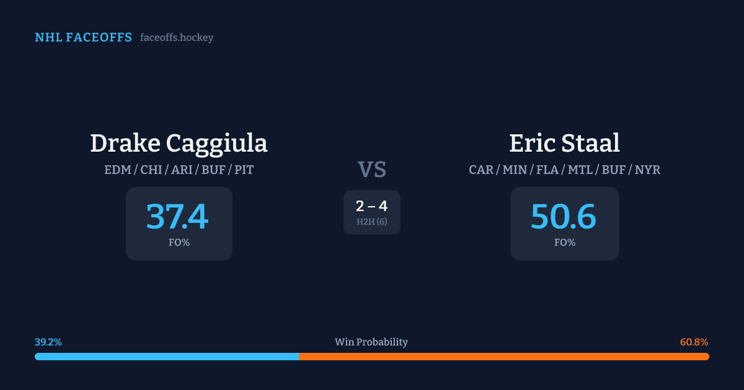This screenshot has height=390, width=744.
Task: Select ARI in Caggiula's team list
Action: pyautogui.click(x=182, y=170)
